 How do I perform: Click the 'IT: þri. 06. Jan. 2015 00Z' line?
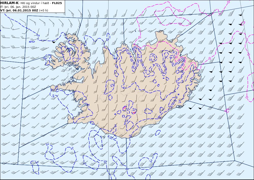pos(18,7)
